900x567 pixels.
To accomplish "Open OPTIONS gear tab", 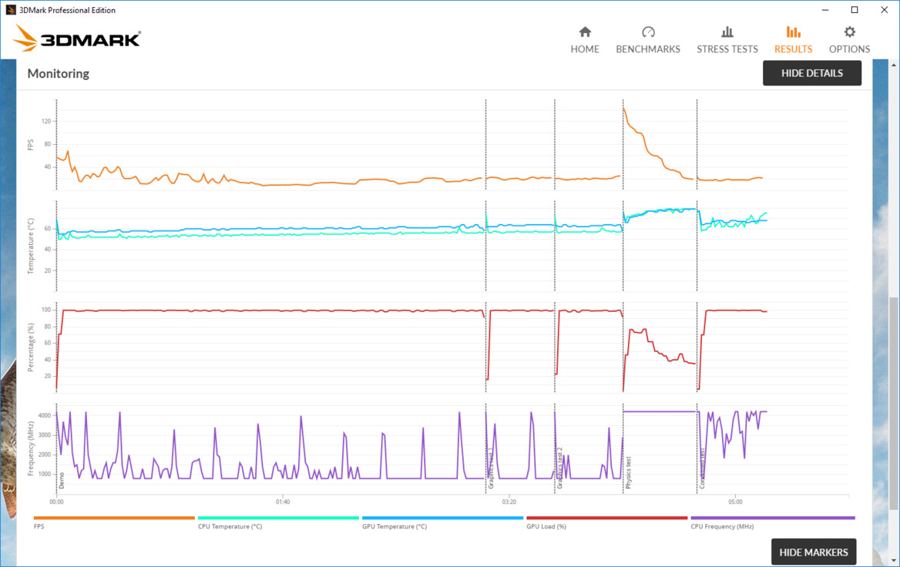I will click(x=849, y=39).
